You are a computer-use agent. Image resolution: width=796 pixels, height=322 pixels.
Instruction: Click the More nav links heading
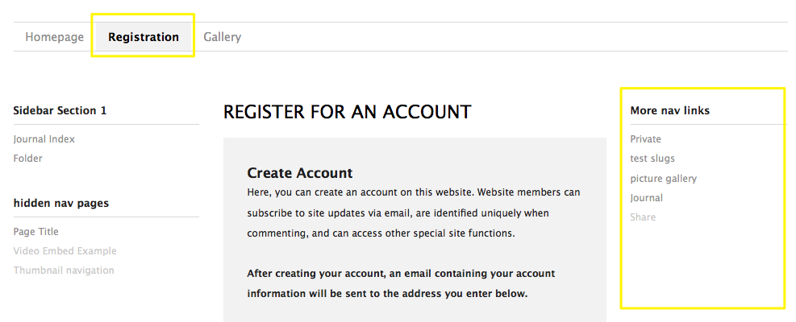(x=670, y=110)
